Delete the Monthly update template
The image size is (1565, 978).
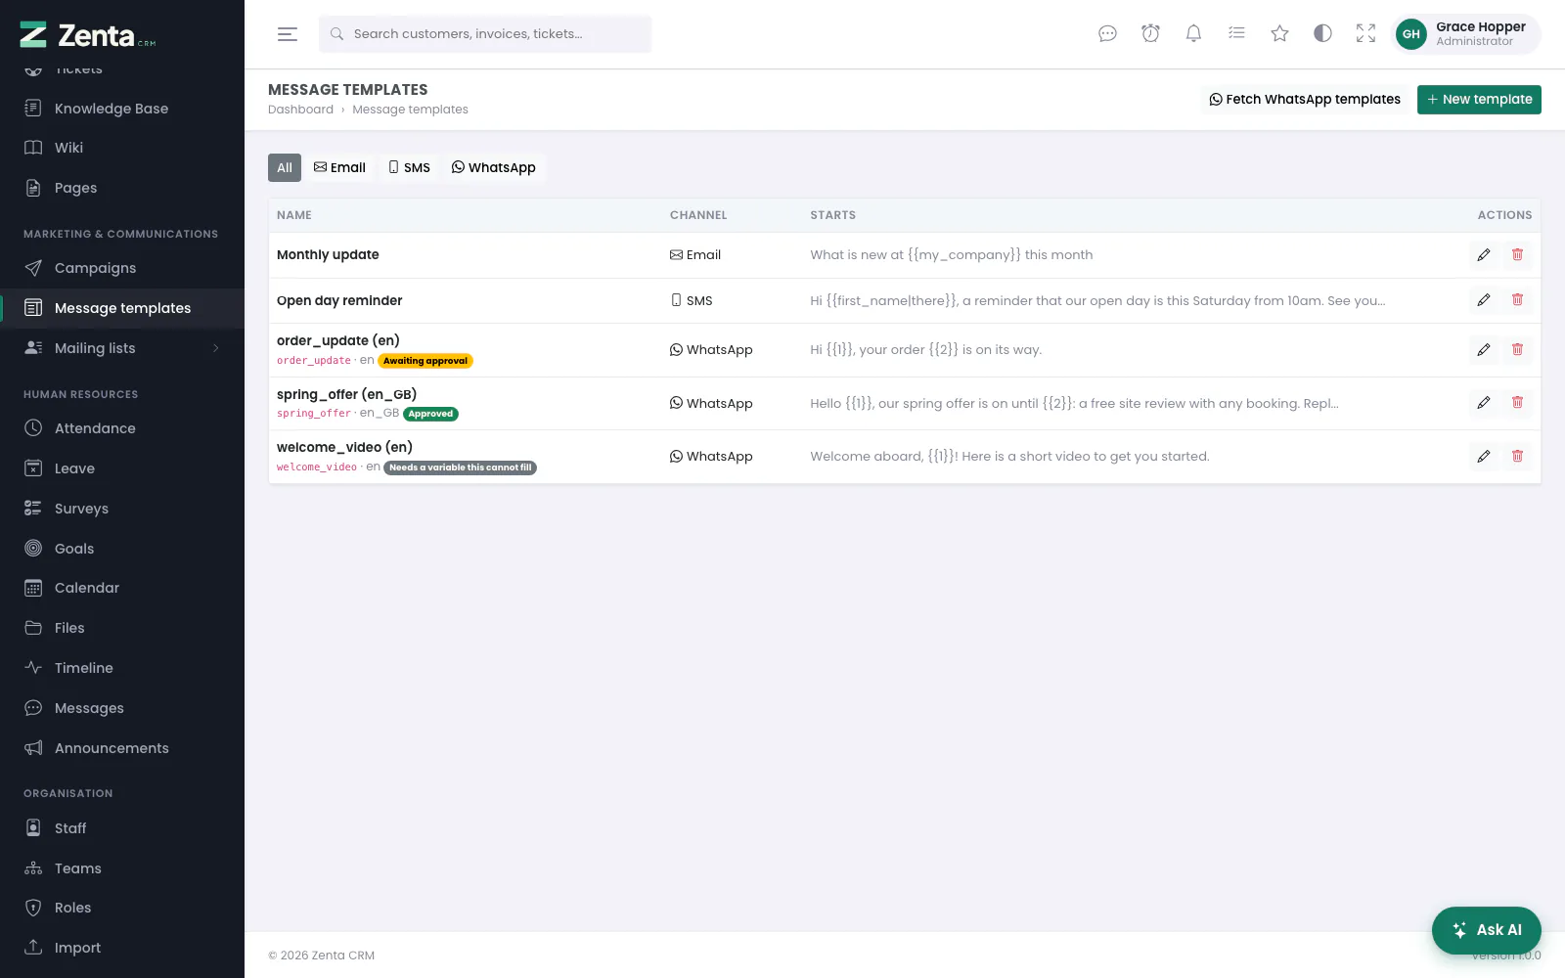tap(1517, 255)
